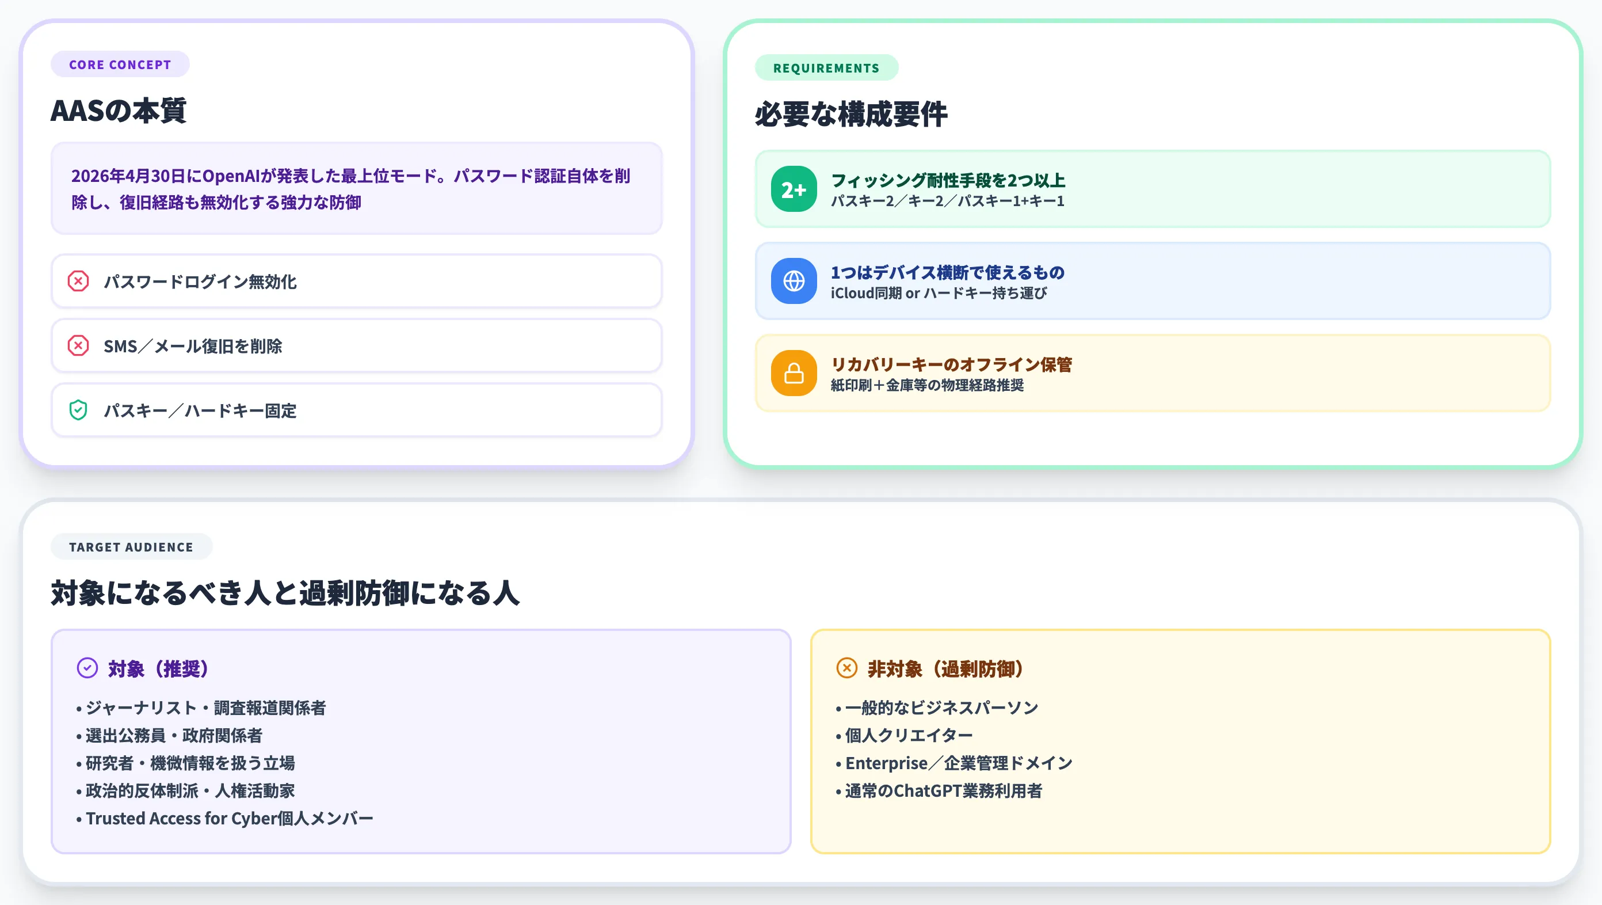Click the 対象（推奨） label

[159, 670]
